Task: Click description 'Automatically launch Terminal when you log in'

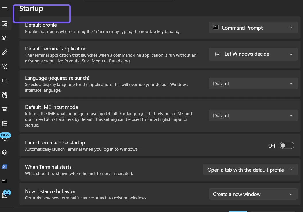Action: (x=82, y=149)
